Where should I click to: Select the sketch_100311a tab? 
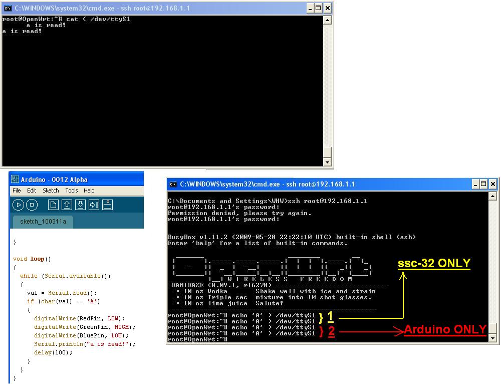43,222
